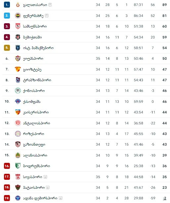Click the promotion arrow icon beside Galatasaray
The height and width of the screenshot is (203, 170).
click(x=50, y=5)
